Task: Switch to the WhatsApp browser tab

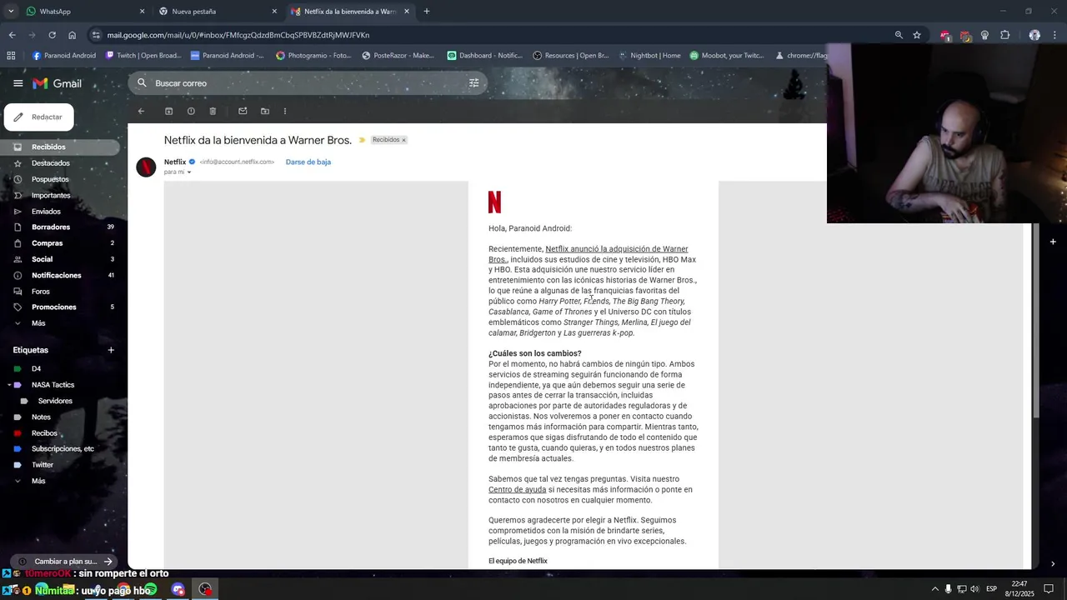Action: [x=83, y=12]
